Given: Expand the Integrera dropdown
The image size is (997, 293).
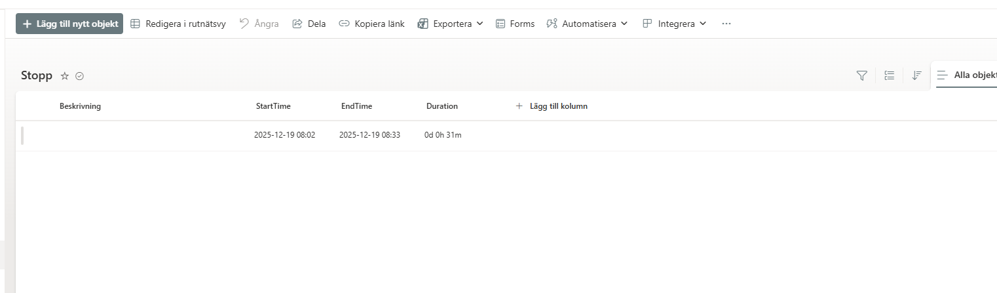Looking at the screenshot, I should click(x=674, y=24).
